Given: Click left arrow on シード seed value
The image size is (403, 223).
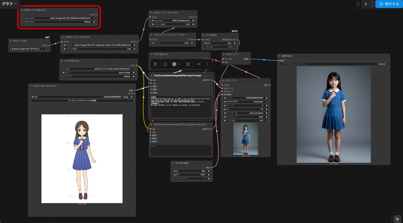Looking at the screenshot, I should click(225, 98).
